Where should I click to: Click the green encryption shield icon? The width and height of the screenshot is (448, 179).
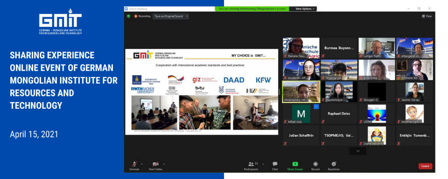pos(129,16)
